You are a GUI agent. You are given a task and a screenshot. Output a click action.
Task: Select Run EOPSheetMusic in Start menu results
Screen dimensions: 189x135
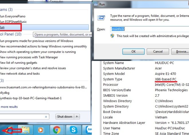click(13, 22)
